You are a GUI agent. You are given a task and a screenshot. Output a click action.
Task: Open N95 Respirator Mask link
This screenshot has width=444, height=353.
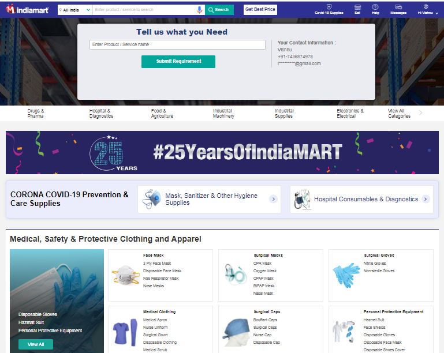point(161,279)
